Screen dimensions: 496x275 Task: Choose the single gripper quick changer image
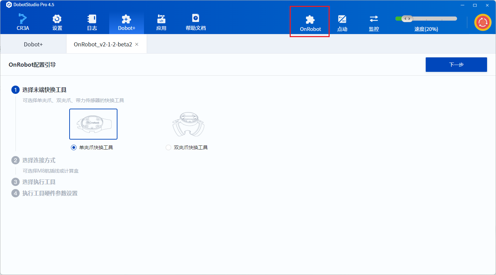[x=93, y=124]
